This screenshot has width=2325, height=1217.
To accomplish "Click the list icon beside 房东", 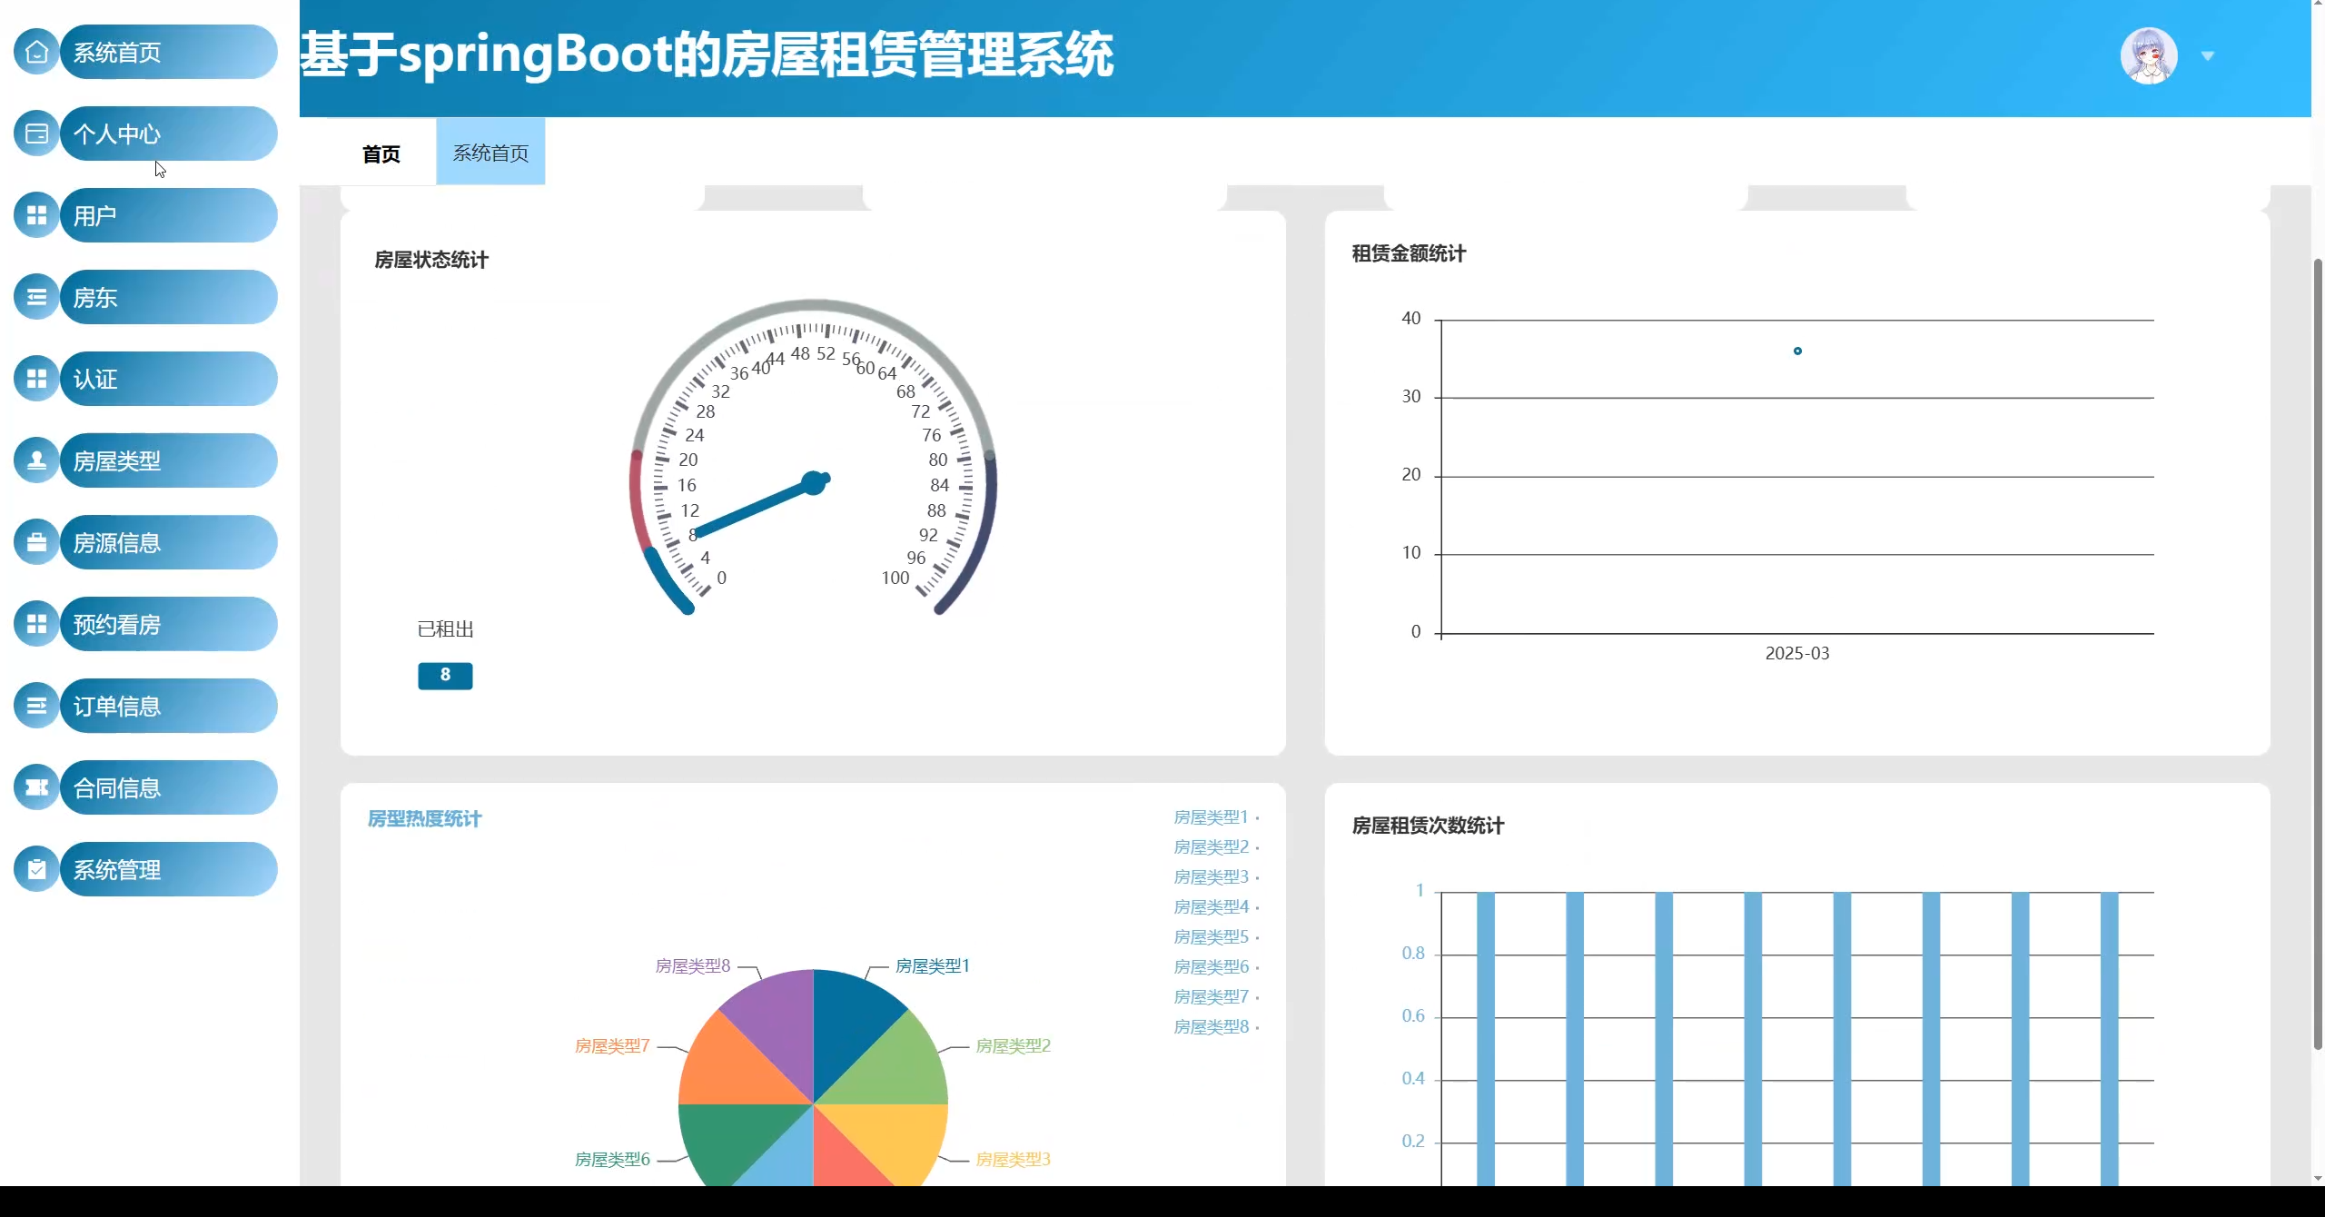I will (36, 297).
